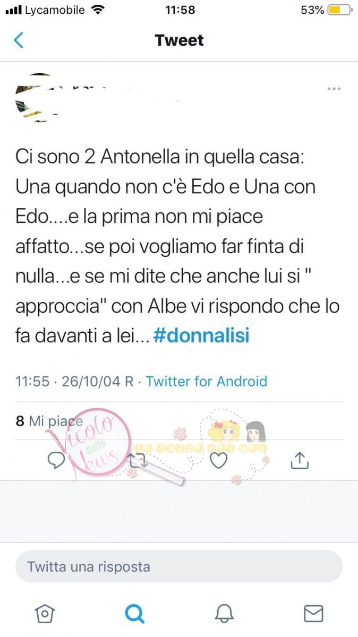The image size is (358, 637).
Task: Tap the retweet arrows icon
Action: tap(138, 460)
